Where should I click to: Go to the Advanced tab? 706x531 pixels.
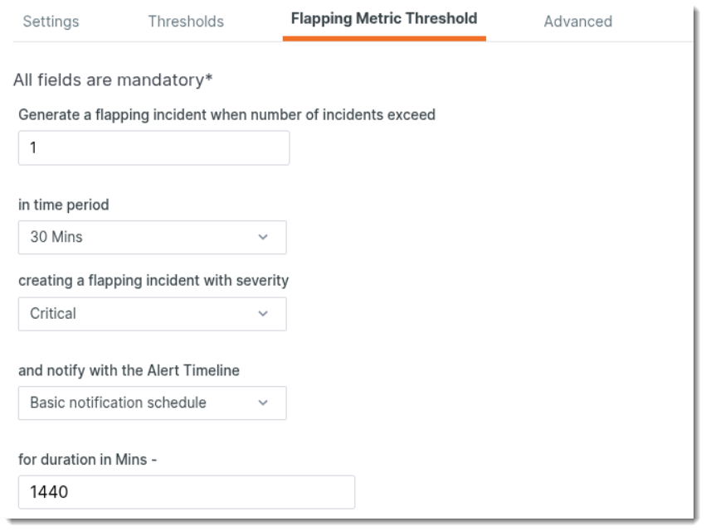click(x=577, y=22)
